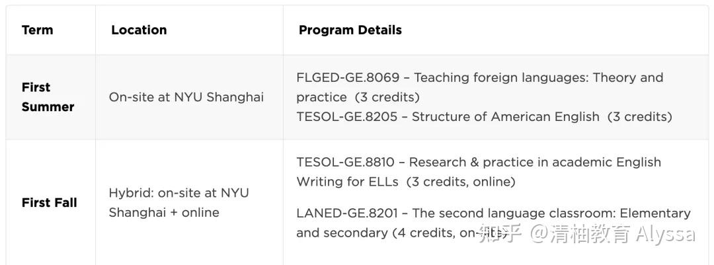This screenshot has height=265, width=714.
Task: Select TESOL-GE.8205 Structure of American English
Action: [484, 117]
